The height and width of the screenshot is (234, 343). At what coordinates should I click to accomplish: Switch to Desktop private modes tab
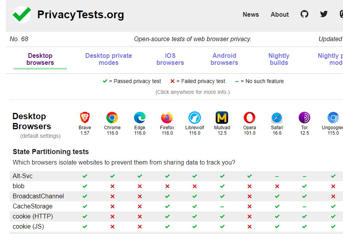(109, 59)
